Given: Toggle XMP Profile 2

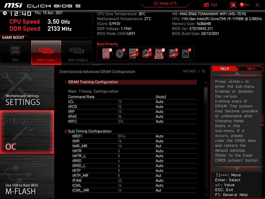Looking at the screenshot, I should (77, 53).
